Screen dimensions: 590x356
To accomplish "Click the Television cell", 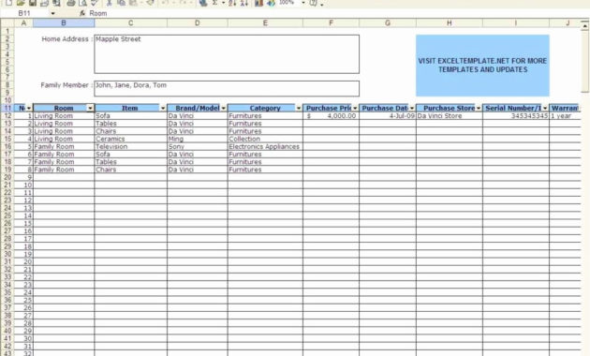I will 130,146.
